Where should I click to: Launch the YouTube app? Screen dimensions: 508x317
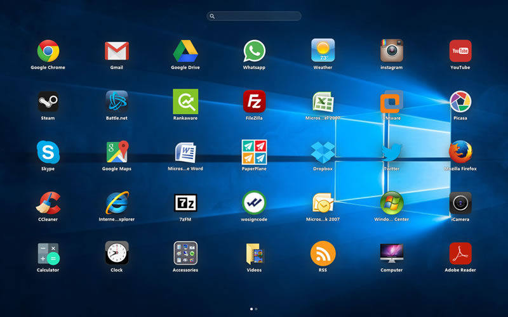click(x=460, y=51)
